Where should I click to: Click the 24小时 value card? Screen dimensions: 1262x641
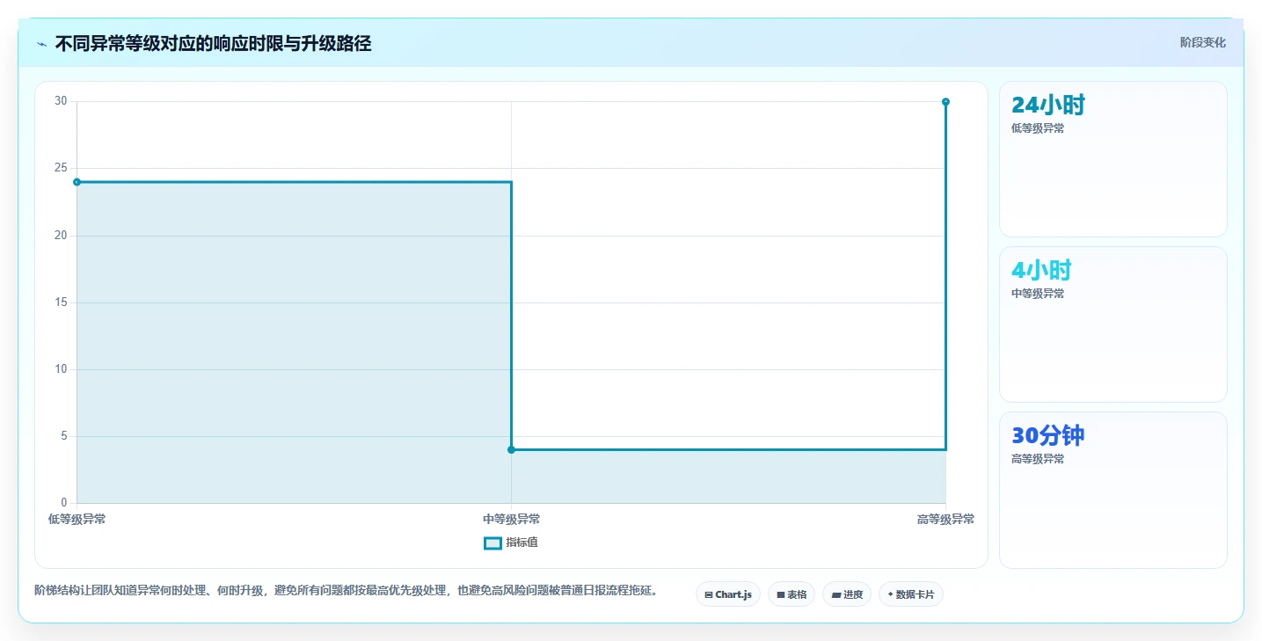click(1113, 159)
